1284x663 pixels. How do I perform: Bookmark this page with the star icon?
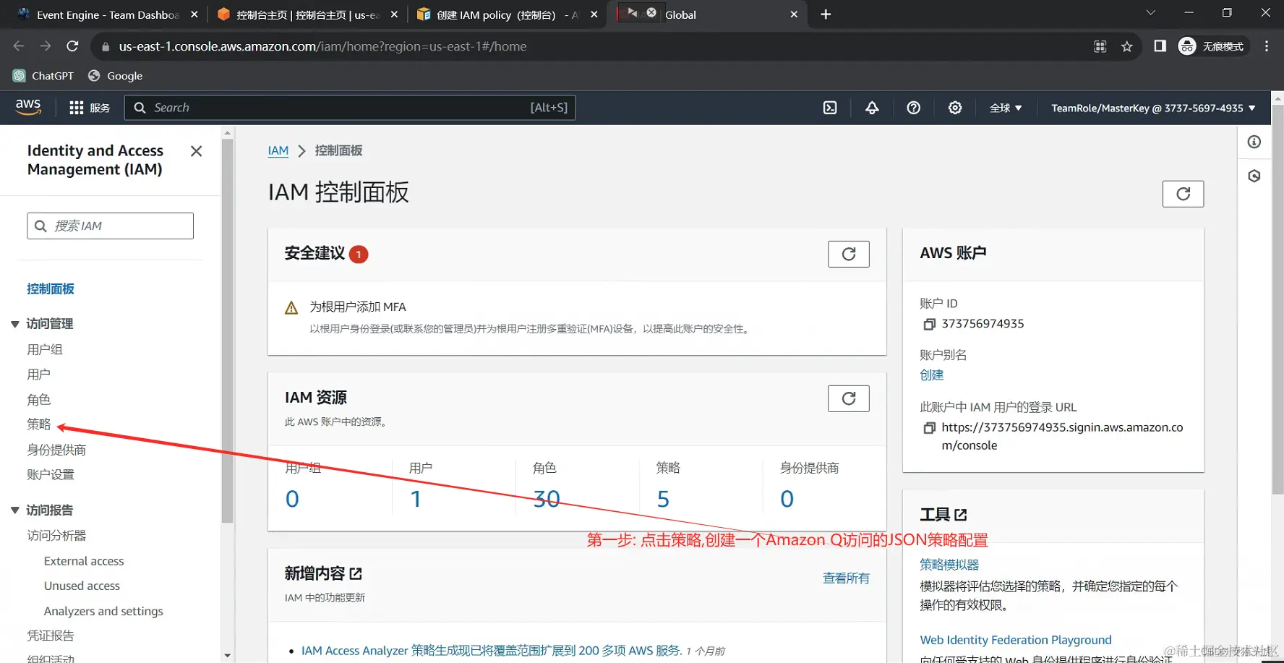pos(1126,46)
